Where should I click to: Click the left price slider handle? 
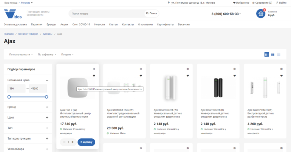(9, 97)
